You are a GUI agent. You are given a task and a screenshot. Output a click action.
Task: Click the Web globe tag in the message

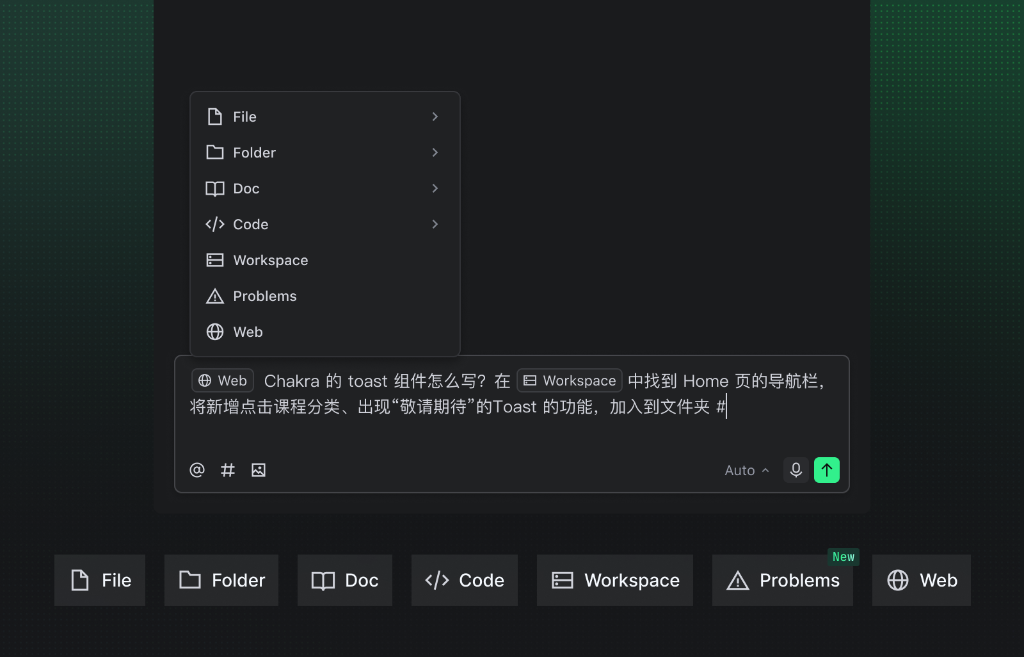click(x=223, y=380)
